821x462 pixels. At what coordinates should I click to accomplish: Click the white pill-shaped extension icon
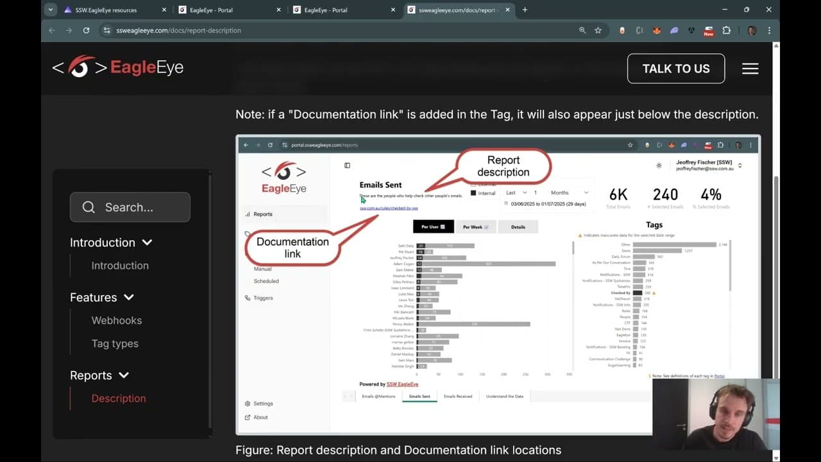622,30
